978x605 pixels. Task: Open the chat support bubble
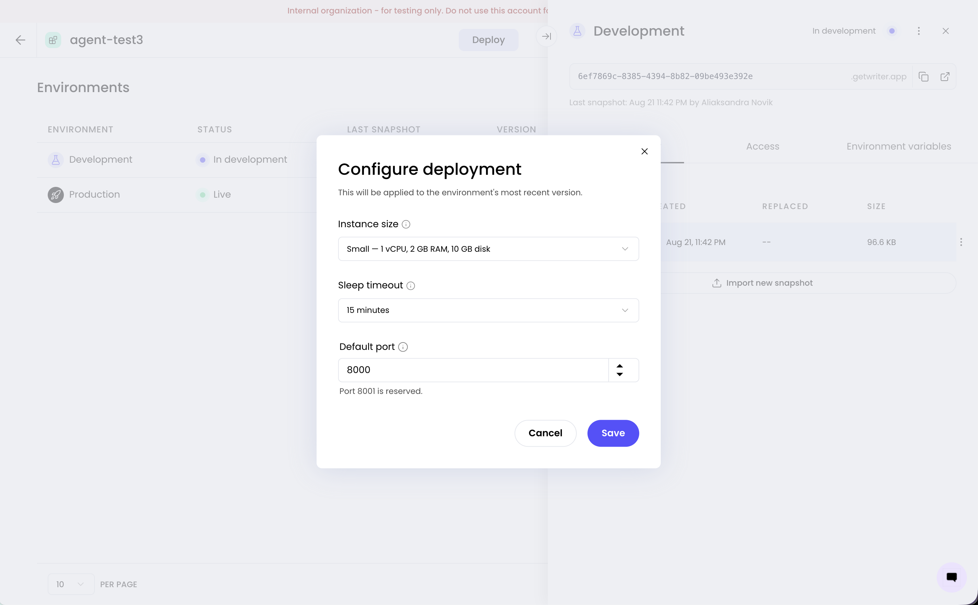click(951, 577)
